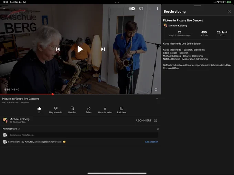Click the ABONNIERT subscribed button
Screen dimensions: 234x175
coord(143,120)
